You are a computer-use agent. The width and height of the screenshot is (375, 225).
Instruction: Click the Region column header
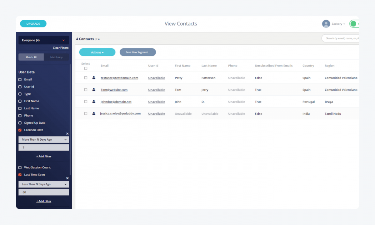point(329,66)
